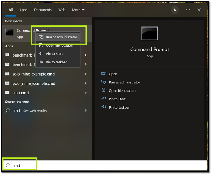Click the pool_mine_example.cmd file icon

pyautogui.click(x=7, y=83)
